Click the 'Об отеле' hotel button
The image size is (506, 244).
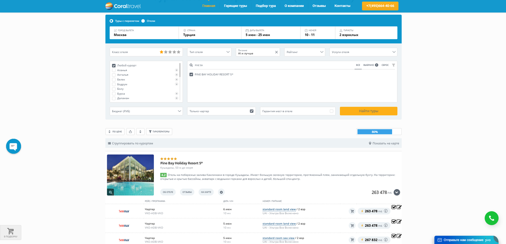(168, 192)
